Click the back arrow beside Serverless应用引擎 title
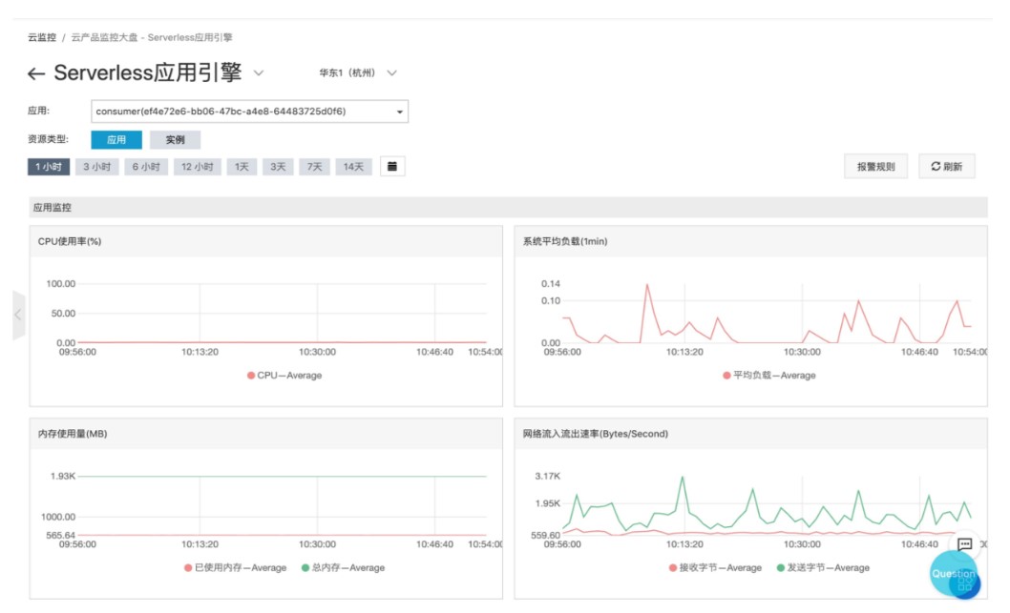This screenshot has height=613, width=1010. point(34,71)
